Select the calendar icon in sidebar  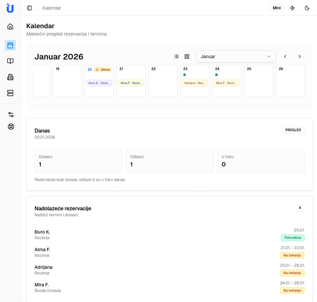[10, 45]
